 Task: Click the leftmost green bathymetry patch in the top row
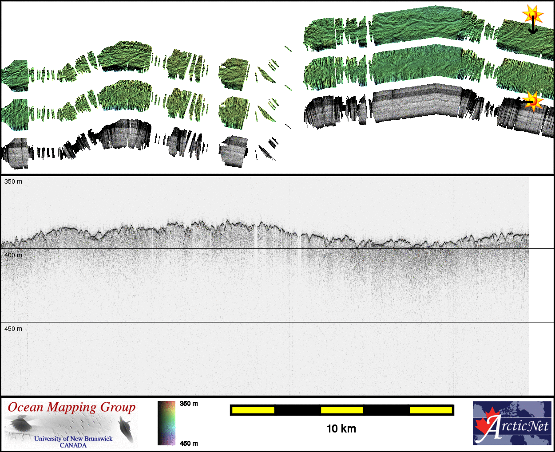pos(15,75)
